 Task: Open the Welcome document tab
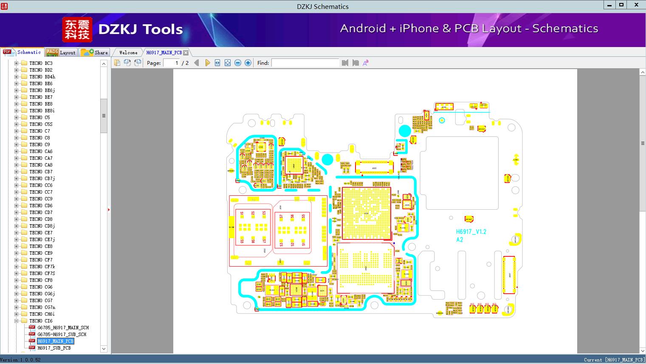128,53
